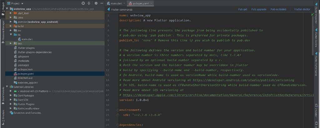This screenshot has width=320, height=128.
Task: Open Project panel settings gear
Action: tap(96, 3)
